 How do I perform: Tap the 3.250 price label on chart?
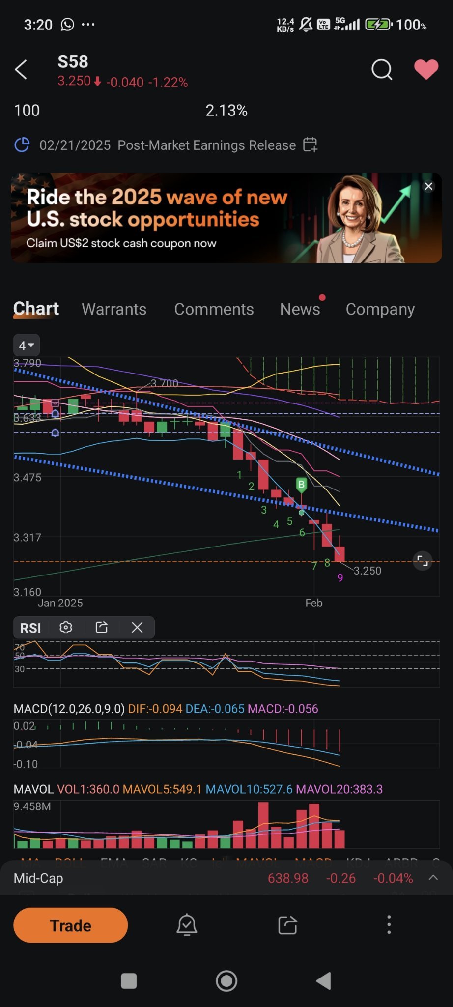(x=368, y=571)
